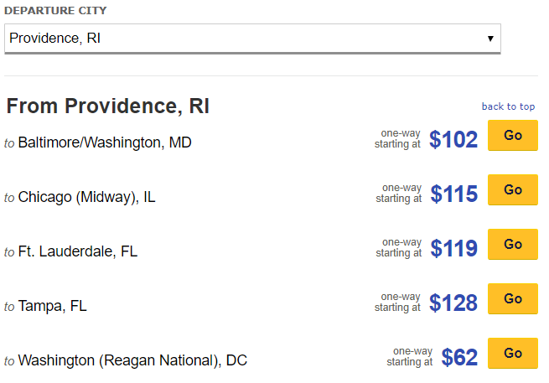Select the Chicago (Midway), IL destination

point(86,197)
